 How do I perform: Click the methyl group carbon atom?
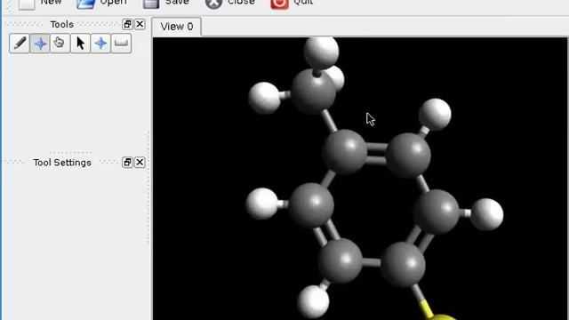(313, 92)
